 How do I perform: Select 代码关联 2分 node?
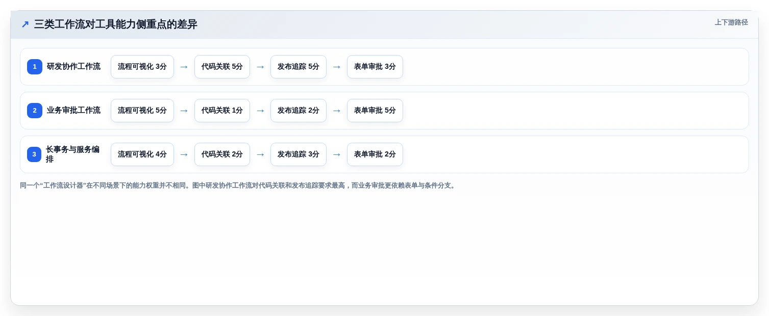pos(222,154)
